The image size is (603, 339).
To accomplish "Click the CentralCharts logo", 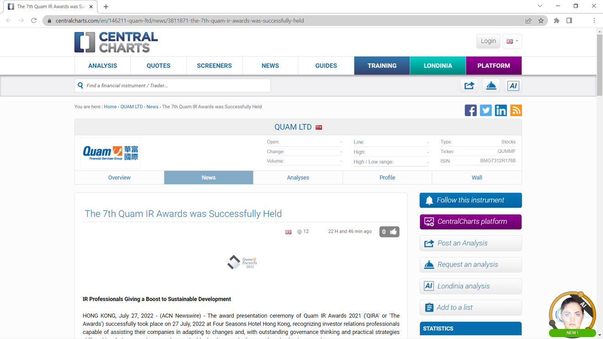I will [116, 42].
